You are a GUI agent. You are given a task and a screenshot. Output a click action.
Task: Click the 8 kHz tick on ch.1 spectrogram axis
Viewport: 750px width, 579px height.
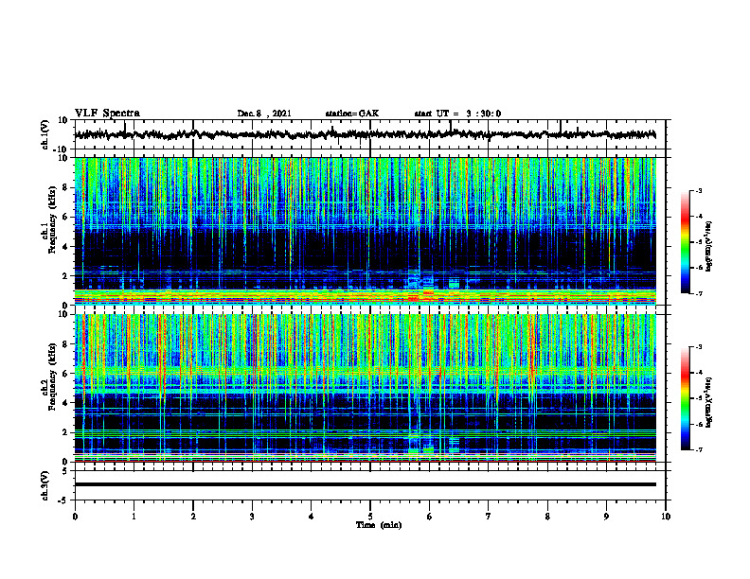[65, 187]
